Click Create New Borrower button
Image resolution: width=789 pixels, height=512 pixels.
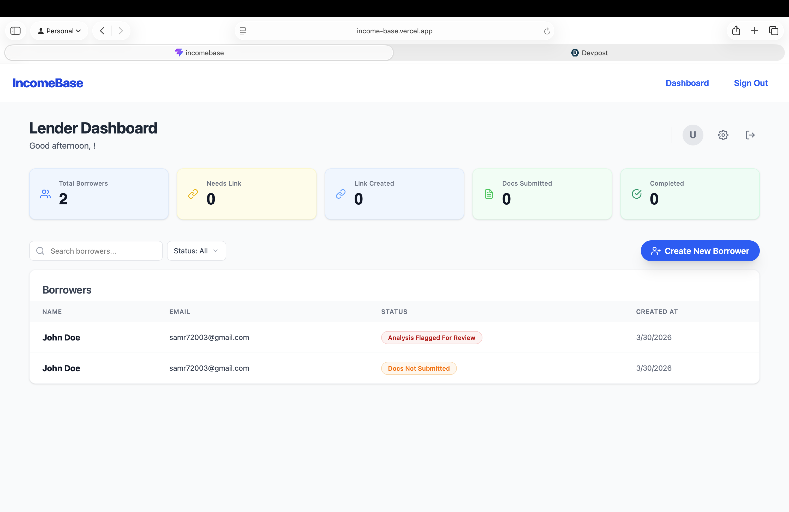point(700,251)
